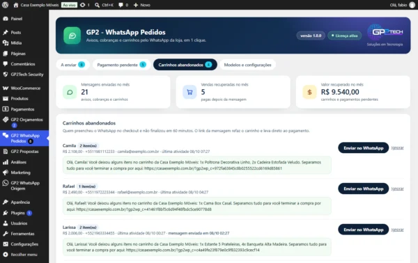Select GP2 WhatsApp Pedidos in sidebar
This screenshot has width=418, height=263.
coord(24,138)
